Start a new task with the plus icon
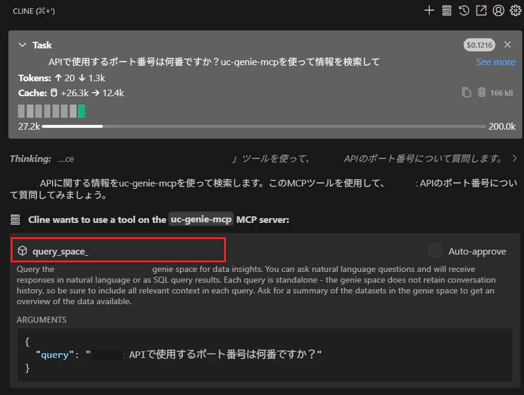Image resolution: width=524 pixels, height=395 pixels. point(429,10)
